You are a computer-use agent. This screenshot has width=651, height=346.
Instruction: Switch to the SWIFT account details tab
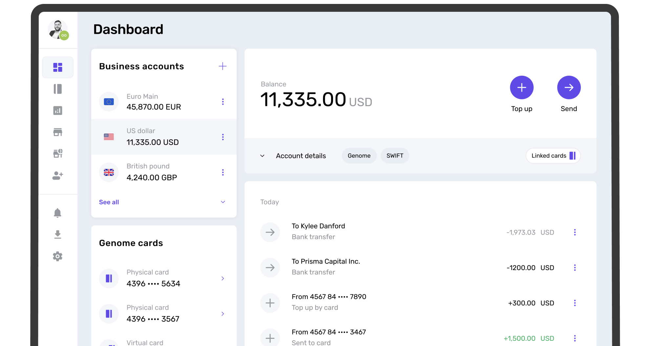click(x=395, y=156)
